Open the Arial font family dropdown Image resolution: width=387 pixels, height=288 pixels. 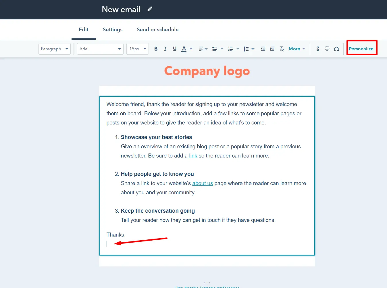pos(100,49)
